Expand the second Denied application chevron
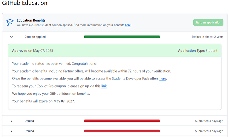230x137 pixels. click(12, 131)
